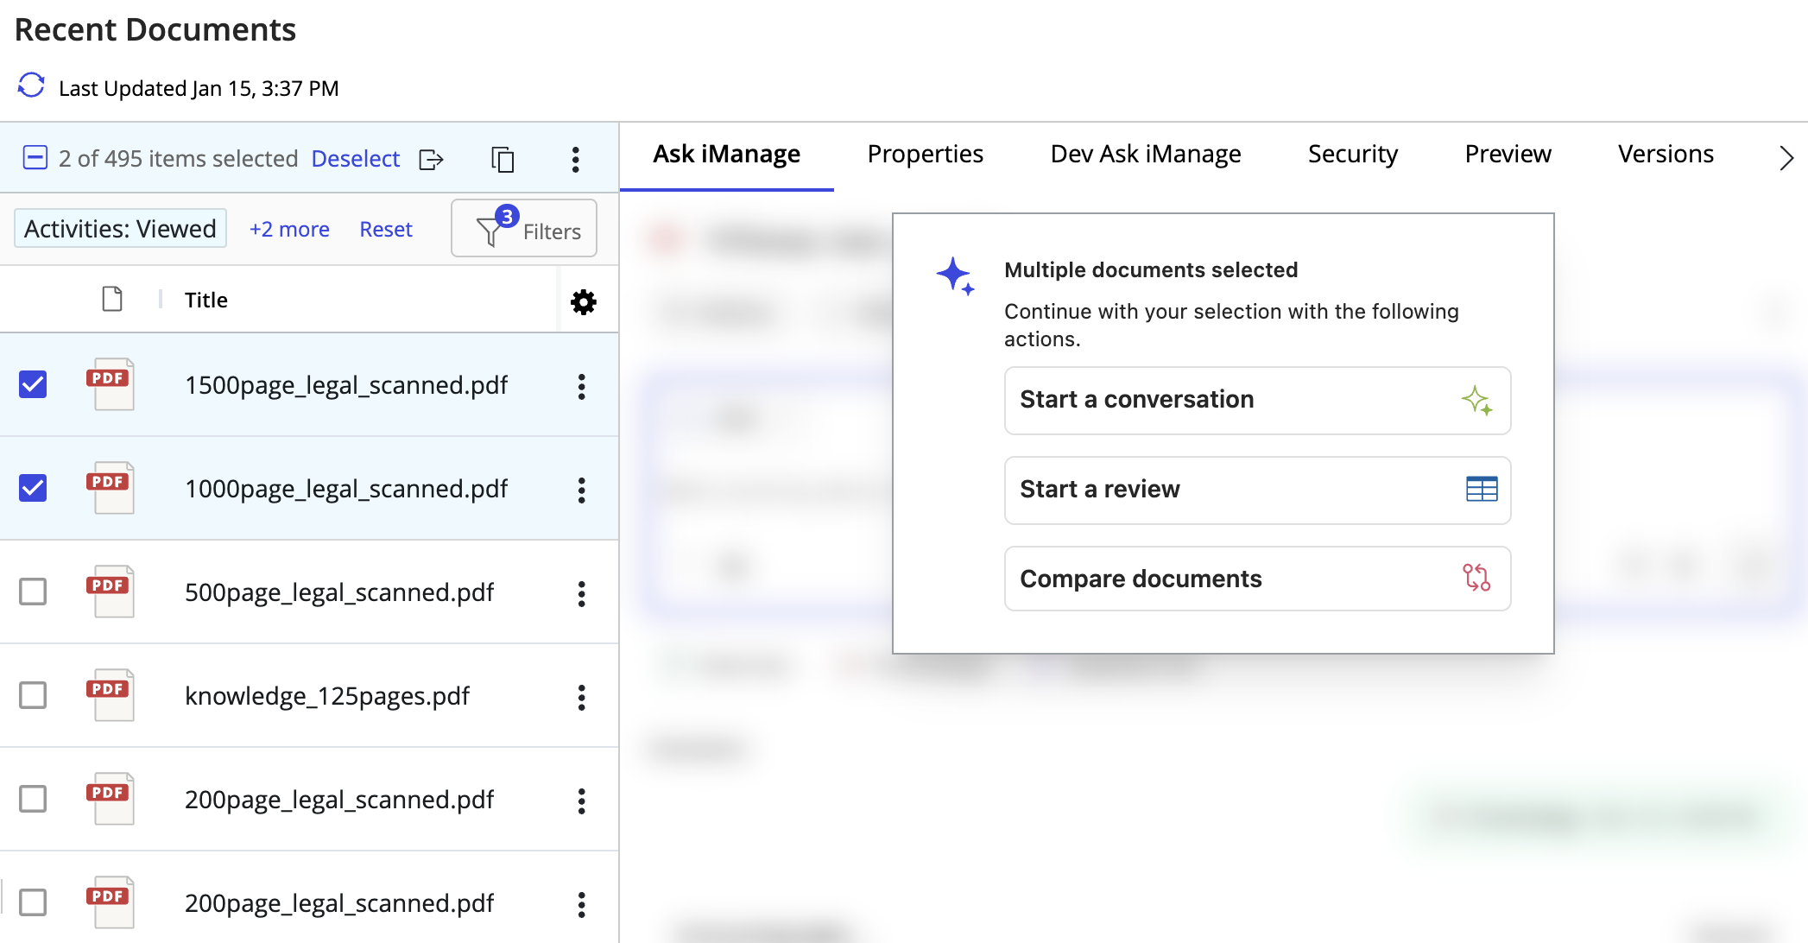Click Compare documents action
The width and height of the screenshot is (1808, 943).
pos(1256,579)
